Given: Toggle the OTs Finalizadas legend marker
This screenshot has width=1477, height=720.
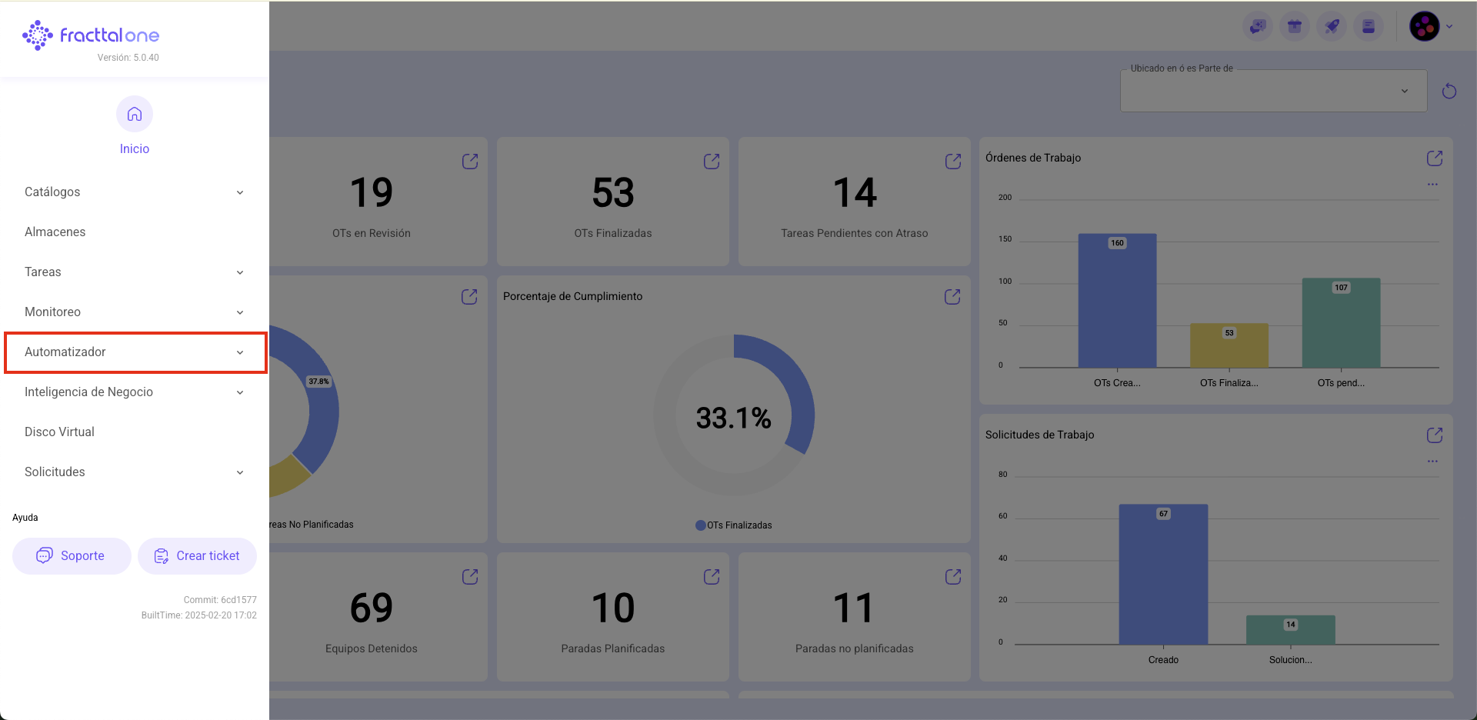Looking at the screenshot, I should coord(701,525).
